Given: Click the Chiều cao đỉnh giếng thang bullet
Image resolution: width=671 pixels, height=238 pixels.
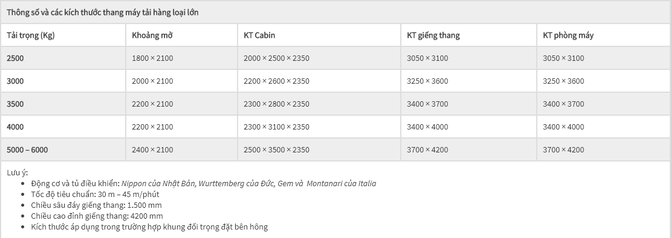Looking at the screenshot, I should 97,216.
